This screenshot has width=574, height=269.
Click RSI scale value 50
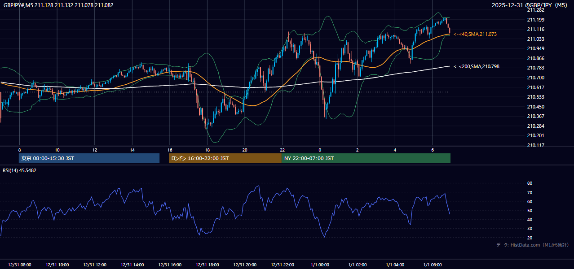[530, 210]
